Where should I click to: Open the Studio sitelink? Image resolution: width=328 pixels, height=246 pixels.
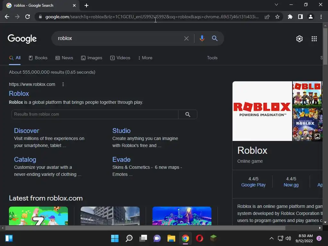(121, 131)
